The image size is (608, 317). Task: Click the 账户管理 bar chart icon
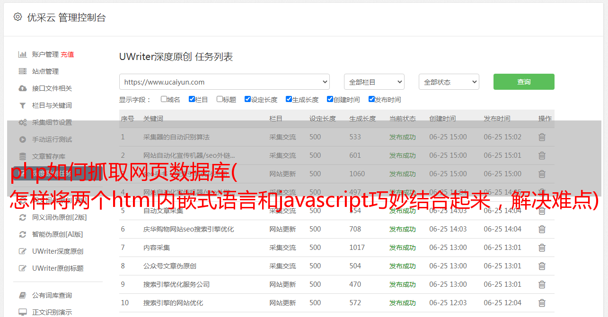pyautogui.click(x=22, y=54)
